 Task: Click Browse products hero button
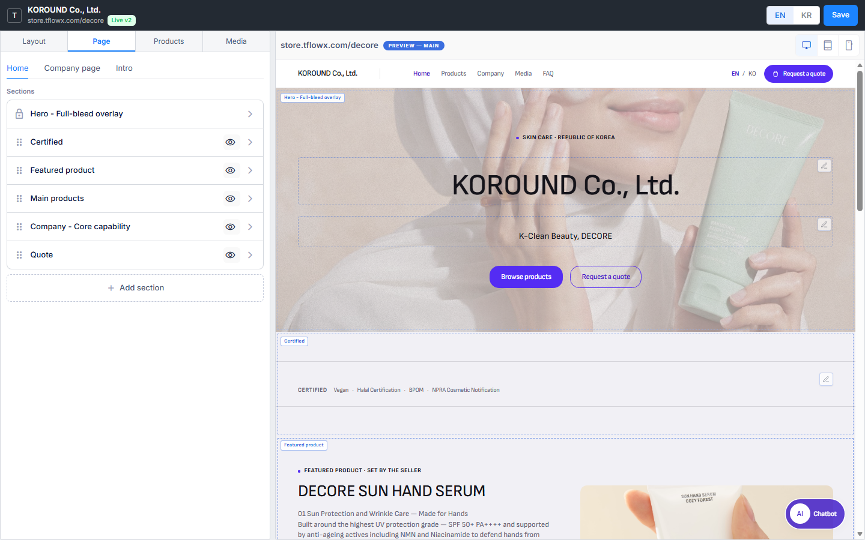pyautogui.click(x=526, y=277)
